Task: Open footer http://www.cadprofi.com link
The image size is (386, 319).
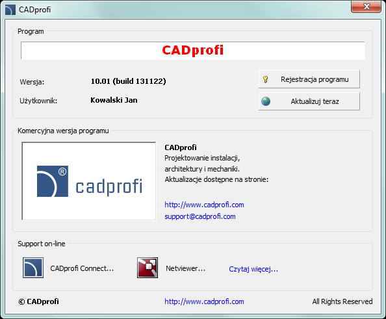Action: pyautogui.click(x=204, y=301)
